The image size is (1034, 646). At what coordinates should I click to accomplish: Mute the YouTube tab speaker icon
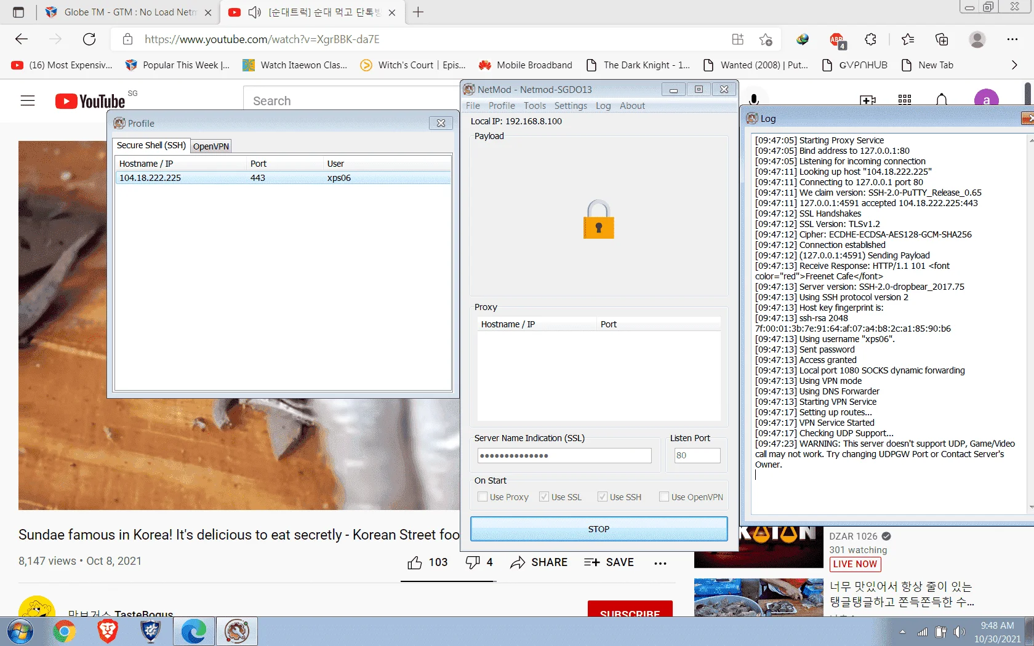point(254,12)
